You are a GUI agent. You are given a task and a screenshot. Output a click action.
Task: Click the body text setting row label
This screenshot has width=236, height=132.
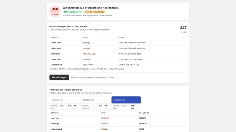click(x=55, y=118)
